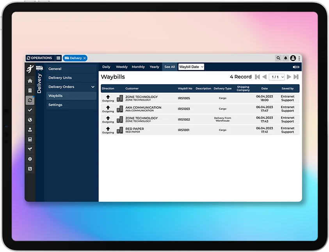Open the 1 / 1 page selector dropdown
This screenshot has height=252, width=329.
pyautogui.click(x=277, y=77)
